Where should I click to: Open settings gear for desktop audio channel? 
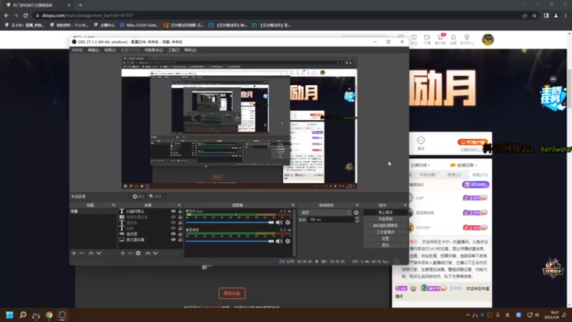click(x=288, y=241)
